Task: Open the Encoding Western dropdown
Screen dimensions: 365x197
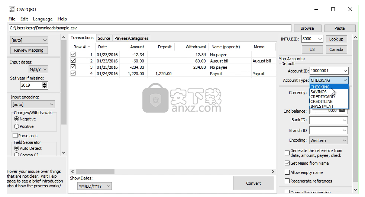Action: (x=329, y=141)
